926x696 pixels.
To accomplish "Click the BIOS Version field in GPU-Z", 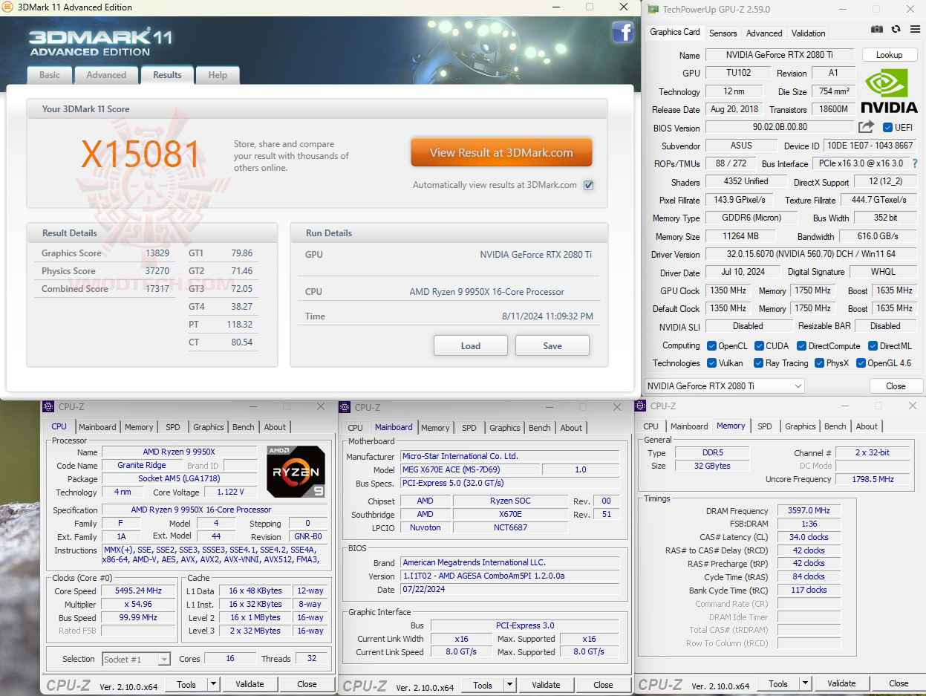I will [779, 128].
